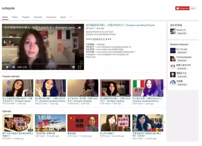Click the share arrow on the video
This screenshot has width=202, height=146.
click(79, 28)
